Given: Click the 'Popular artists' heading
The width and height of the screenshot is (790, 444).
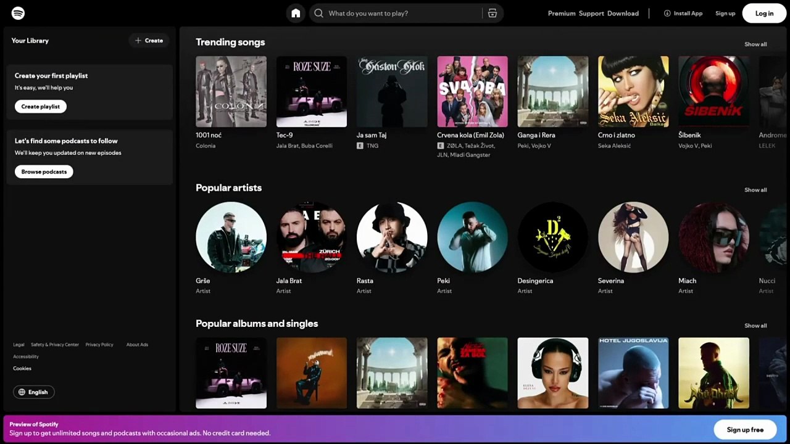Looking at the screenshot, I should pos(228,187).
